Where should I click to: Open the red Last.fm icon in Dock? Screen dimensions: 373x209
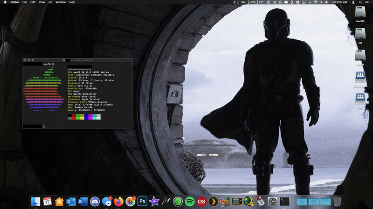[x=201, y=202]
